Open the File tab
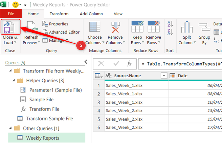 [x=11, y=14]
